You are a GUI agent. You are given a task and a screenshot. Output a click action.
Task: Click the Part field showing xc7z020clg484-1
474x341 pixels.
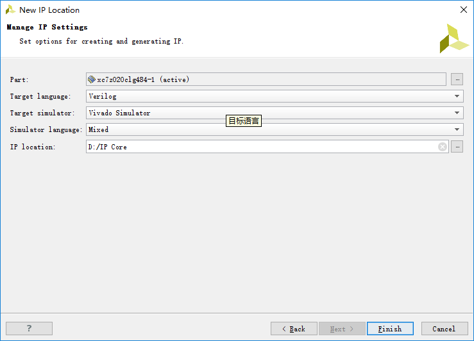coord(266,79)
